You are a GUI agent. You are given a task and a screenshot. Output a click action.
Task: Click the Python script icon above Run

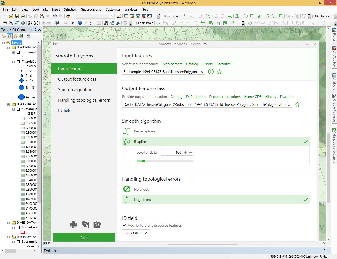coord(73,225)
